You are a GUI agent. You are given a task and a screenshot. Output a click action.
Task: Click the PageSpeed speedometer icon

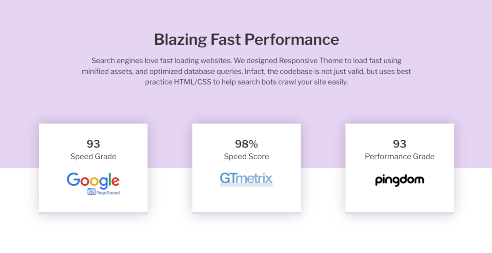click(91, 192)
